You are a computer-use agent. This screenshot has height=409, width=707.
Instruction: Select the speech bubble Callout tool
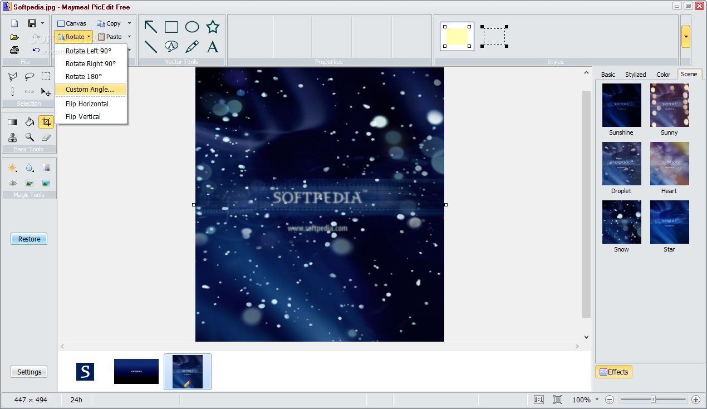171,46
